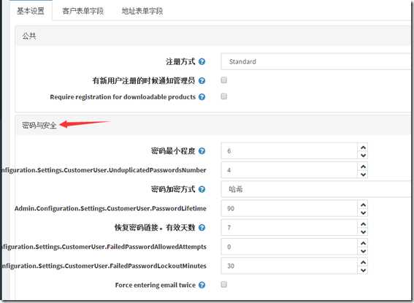
Task: Click the Admin.Configuration...PasswordLifetime label
Action: pyautogui.click(x=110, y=209)
